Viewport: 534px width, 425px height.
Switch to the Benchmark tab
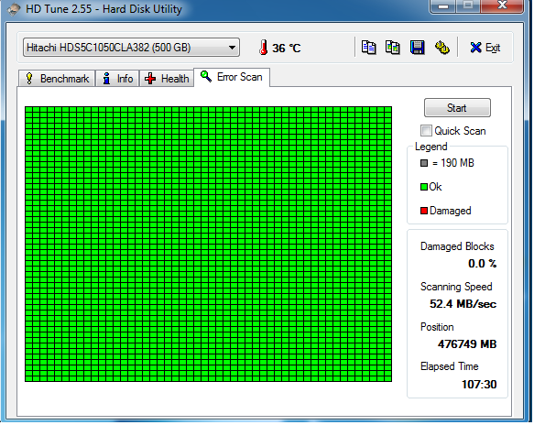tap(57, 79)
